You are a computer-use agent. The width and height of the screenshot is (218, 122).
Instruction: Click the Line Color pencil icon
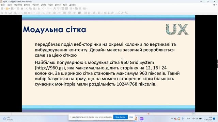[11, 13]
